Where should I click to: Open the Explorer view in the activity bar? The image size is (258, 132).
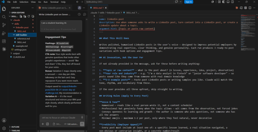point(4,9)
